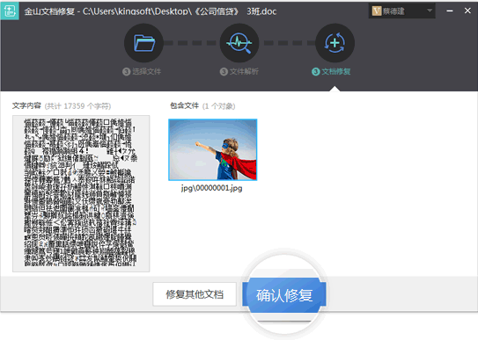Click inside the recovered text preview pane
This screenshot has height=340, width=478.
pos(81,193)
